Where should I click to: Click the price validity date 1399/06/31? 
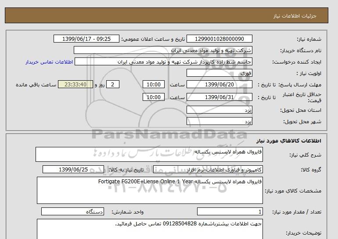click(219, 97)
